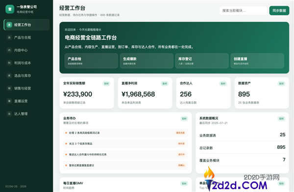Click the 进行中 tag
Viewport: 294px width, 192px height.
coord(181,155)
